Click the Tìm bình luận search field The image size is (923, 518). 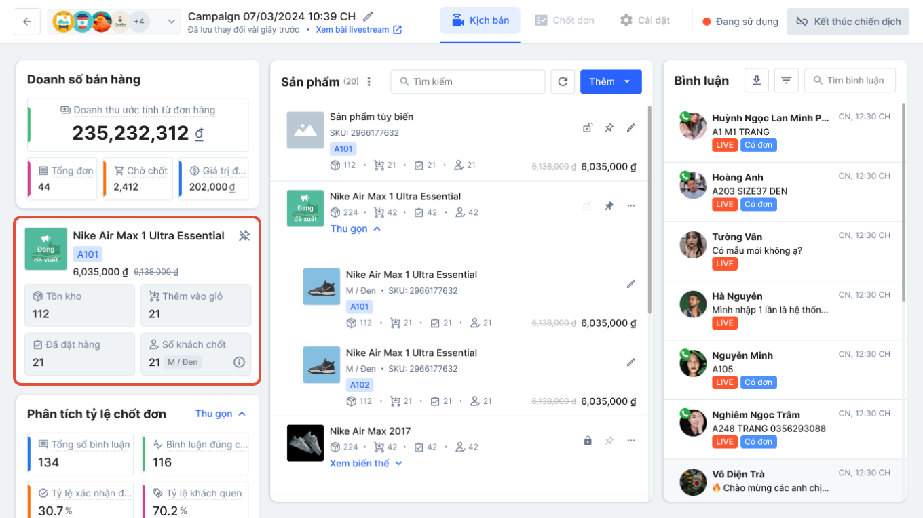click(850, 81)
